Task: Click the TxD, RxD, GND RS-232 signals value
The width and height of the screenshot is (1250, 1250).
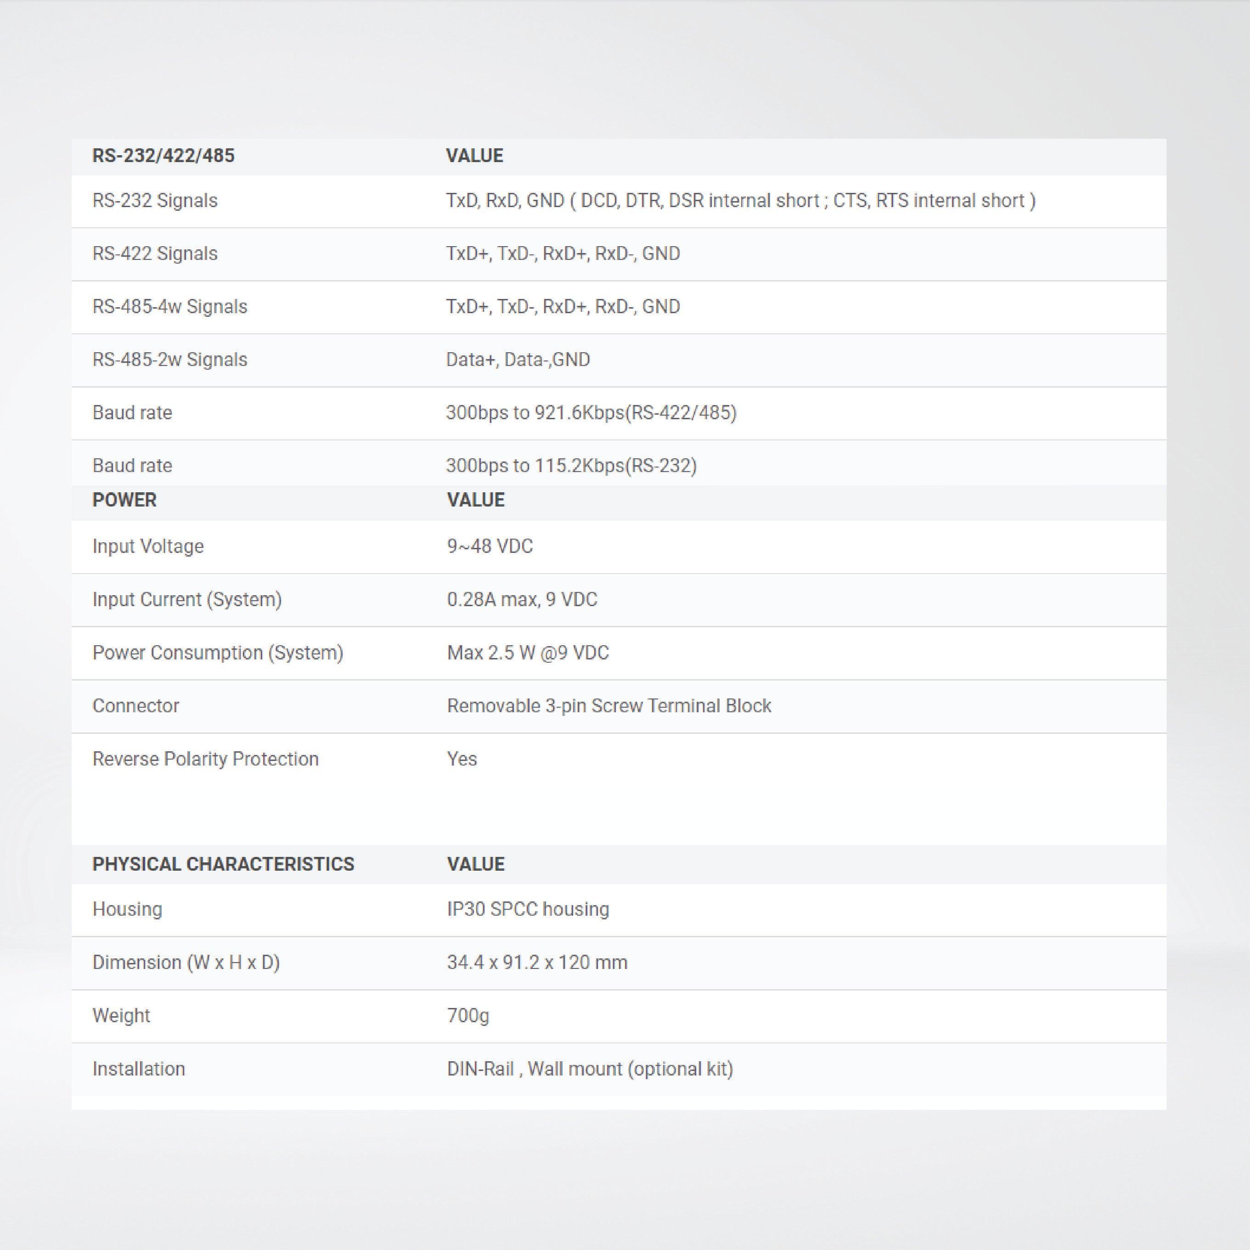Action: [x=740, y=201]
